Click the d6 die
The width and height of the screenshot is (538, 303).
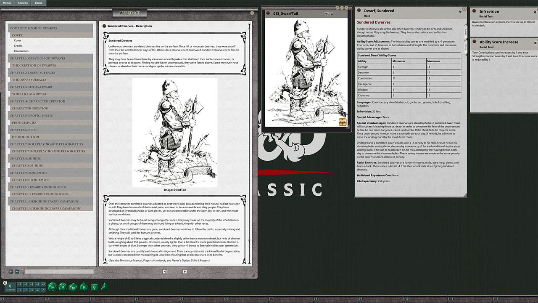tap(94, 287)
